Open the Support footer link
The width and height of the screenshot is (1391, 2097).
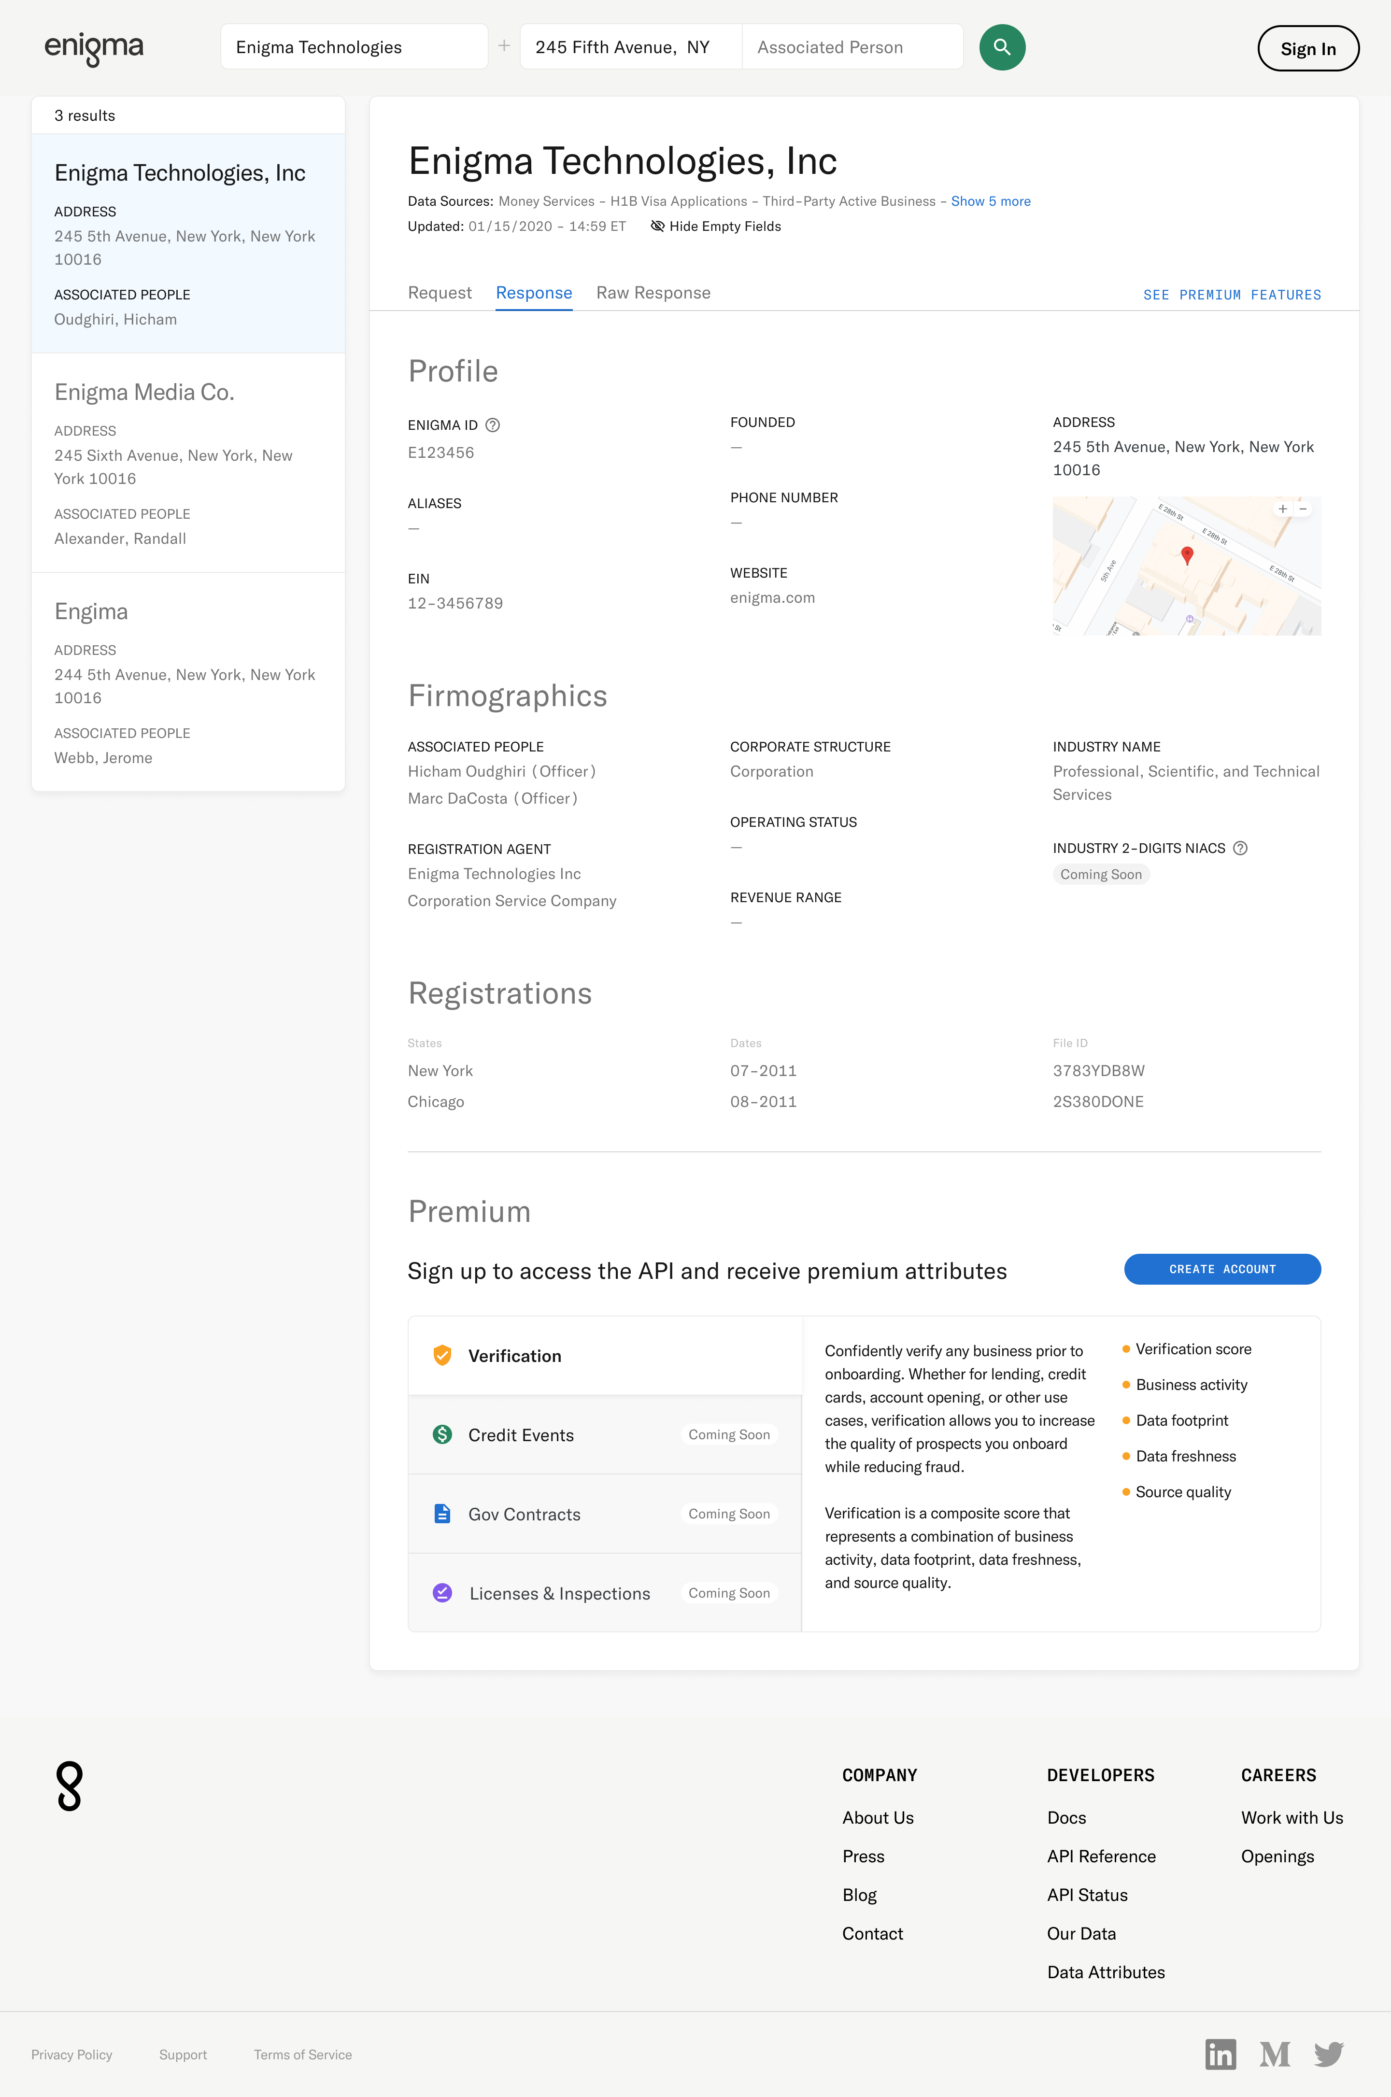pyautogui.click(x=183, y=2054)
